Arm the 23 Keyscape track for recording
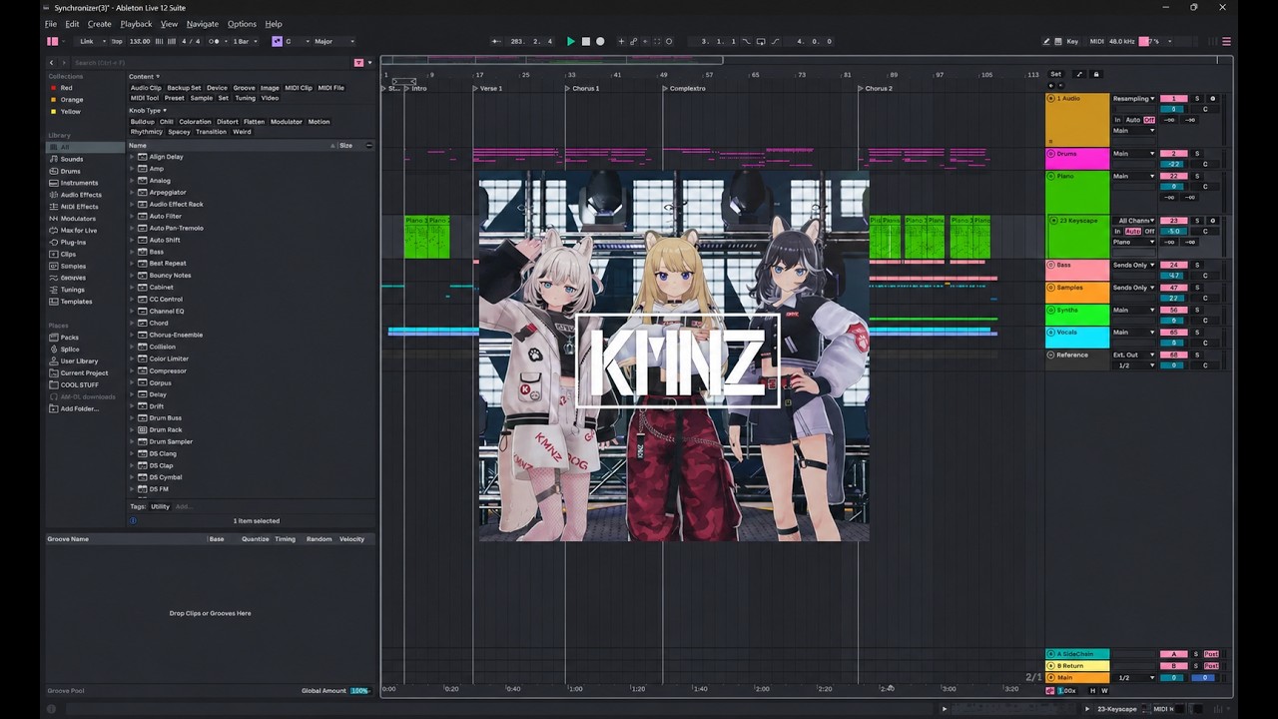 (x=1213, y=221)
